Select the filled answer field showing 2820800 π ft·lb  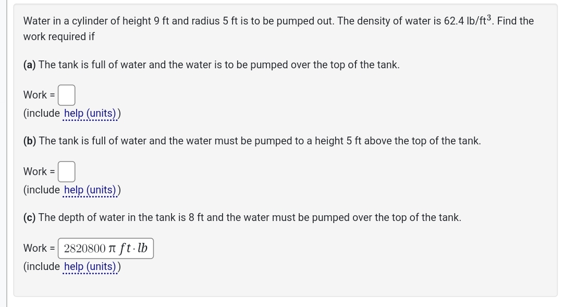(x=105, y=248)
